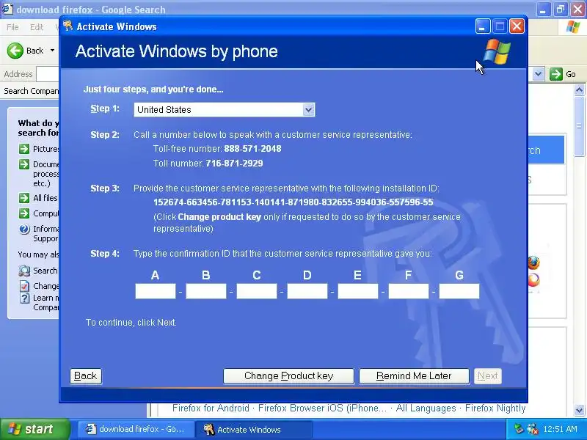Click the green Back arrow in browser toolbar

coord(15,51)
